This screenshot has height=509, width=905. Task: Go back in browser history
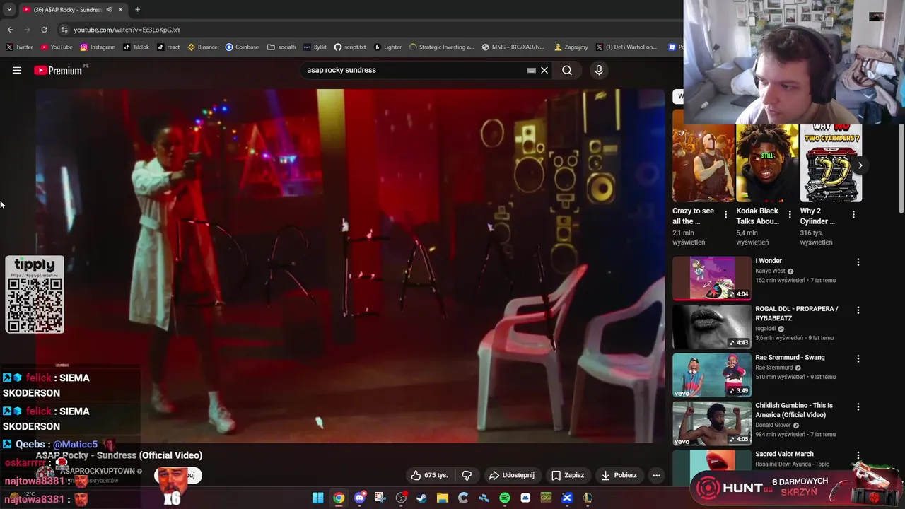pos(10,30)
